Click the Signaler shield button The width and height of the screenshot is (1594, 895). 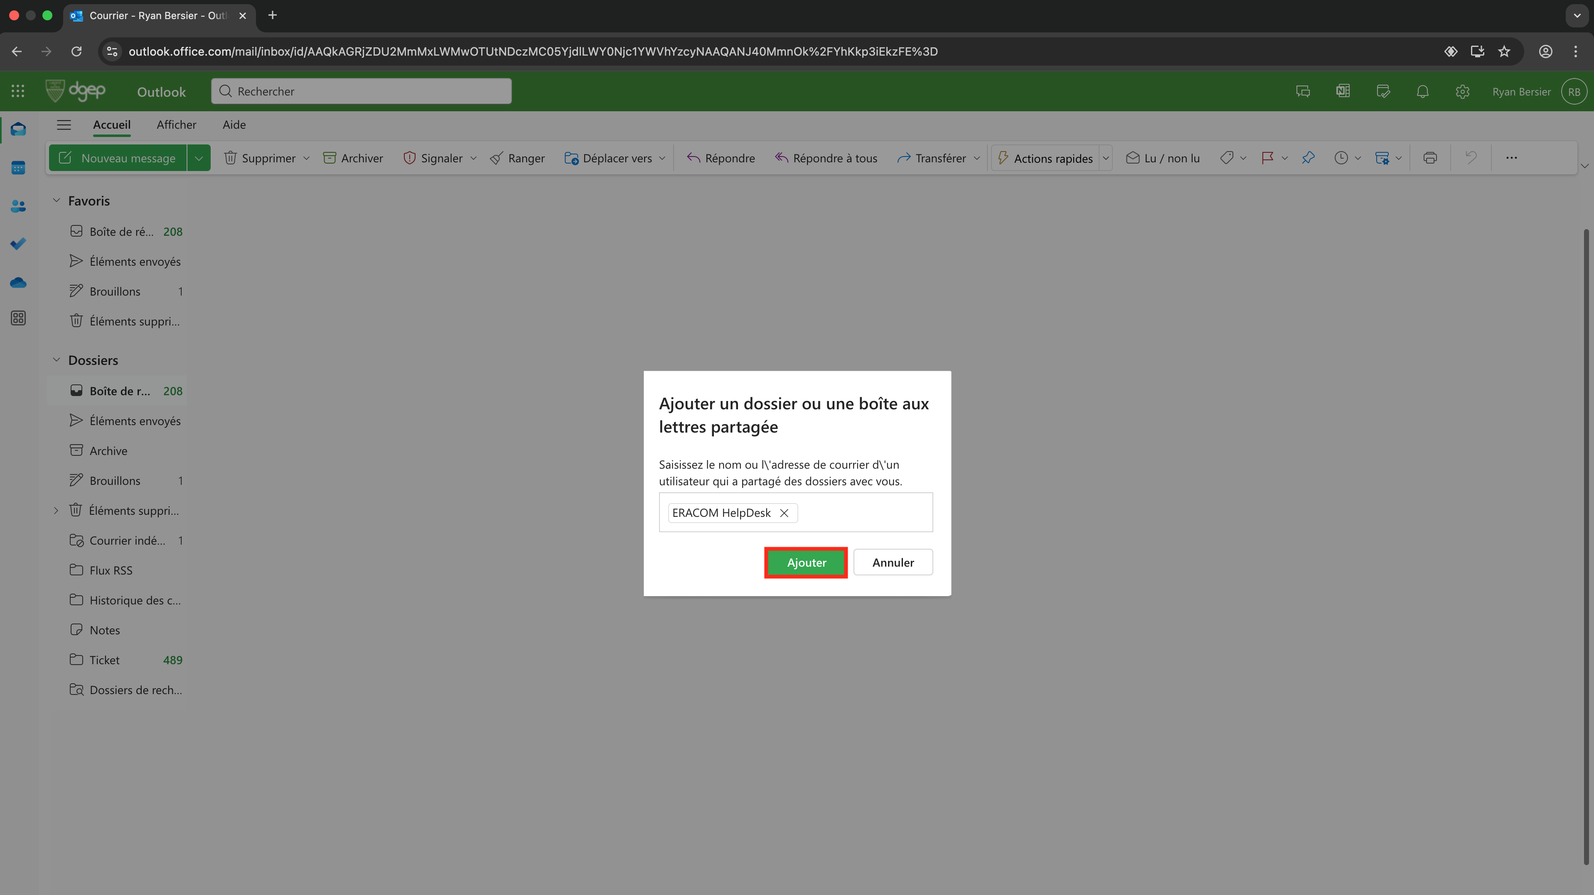433,158
